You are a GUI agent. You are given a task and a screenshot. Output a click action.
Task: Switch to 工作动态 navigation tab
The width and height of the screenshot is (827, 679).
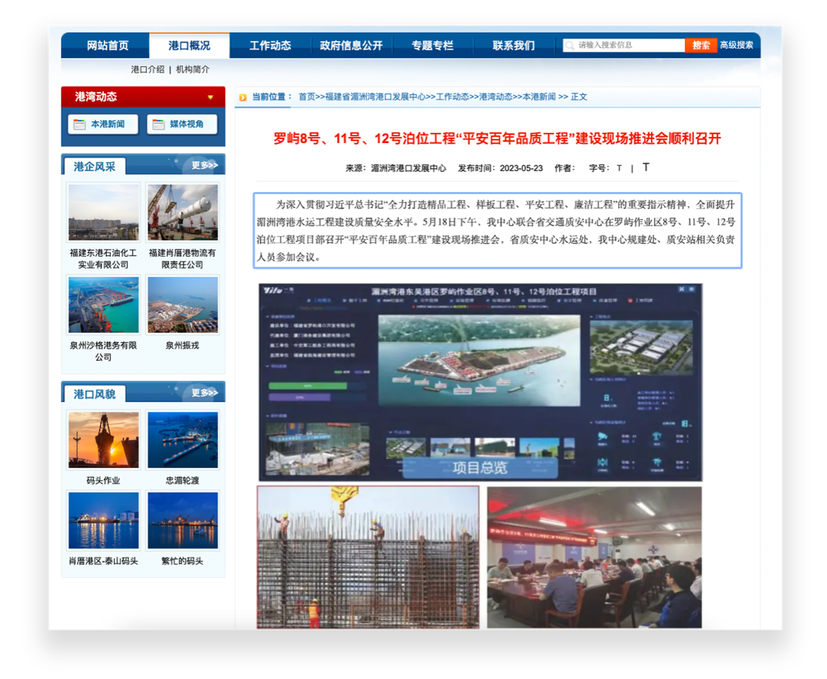click(270, 46)
